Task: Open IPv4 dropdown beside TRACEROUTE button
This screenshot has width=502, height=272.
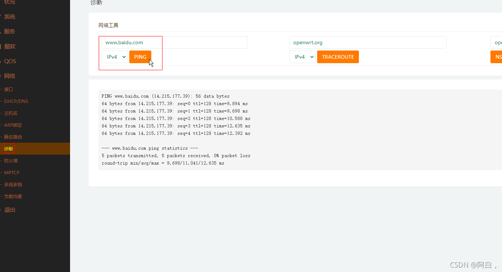Action: pyautogui.click(x=302, y=57)
